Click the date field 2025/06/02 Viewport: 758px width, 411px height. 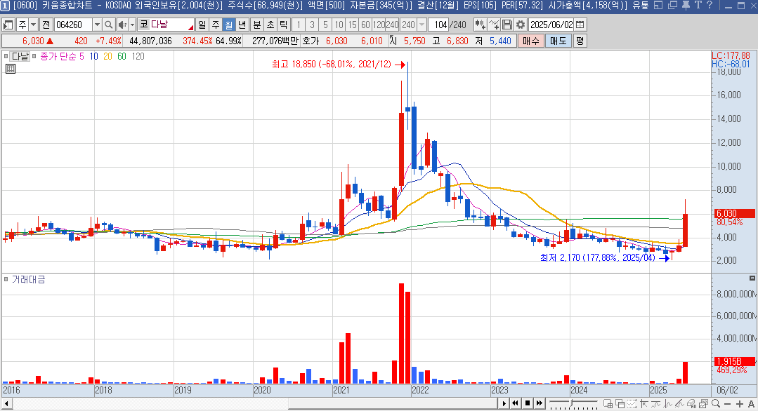click(551, 25)
